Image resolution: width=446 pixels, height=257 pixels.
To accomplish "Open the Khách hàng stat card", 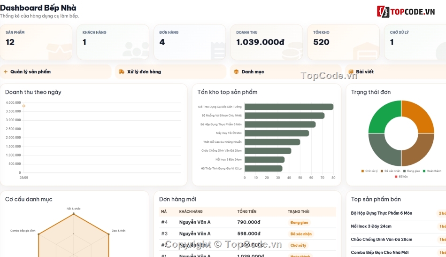I will 113,42.
